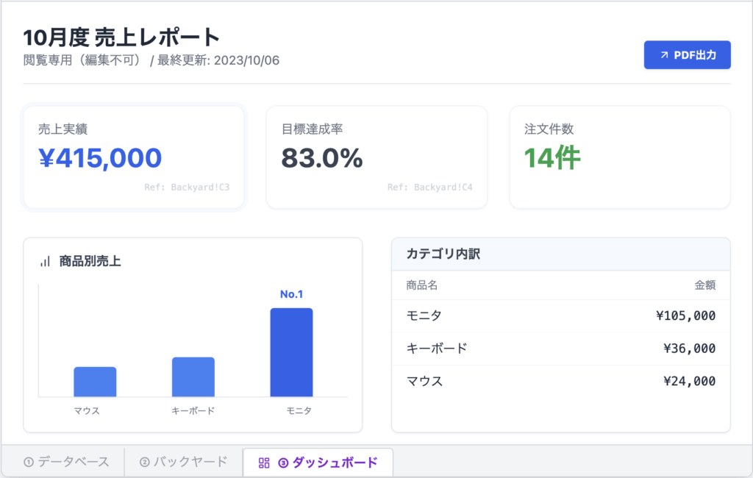
Task: Click the PDF出力 button
Action: (687, 54)
